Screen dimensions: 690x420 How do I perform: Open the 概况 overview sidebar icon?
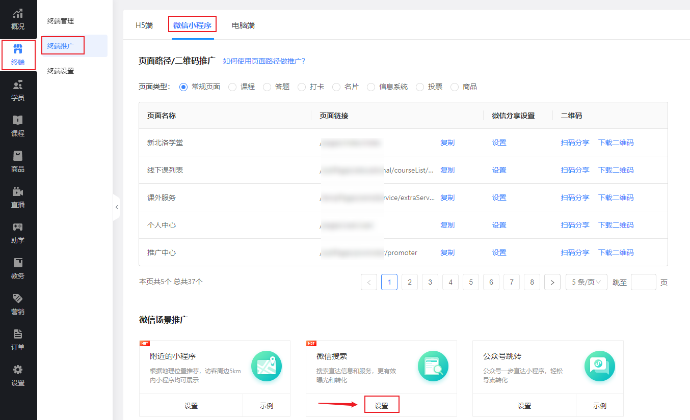pyautogui.click(x=18, y=14)
